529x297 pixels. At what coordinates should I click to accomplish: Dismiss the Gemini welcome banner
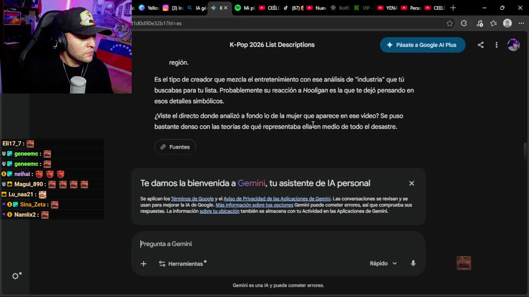pos(412,183)
